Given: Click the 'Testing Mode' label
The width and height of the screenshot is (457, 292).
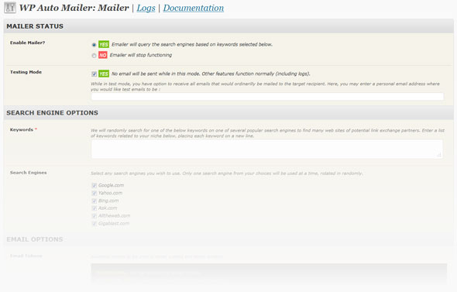Looking at the screenshot, I should [x=26, y=72].
